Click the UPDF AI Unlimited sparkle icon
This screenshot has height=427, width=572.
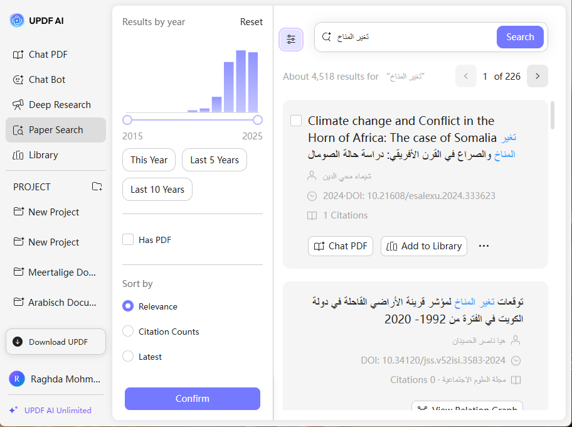(13, 410)
